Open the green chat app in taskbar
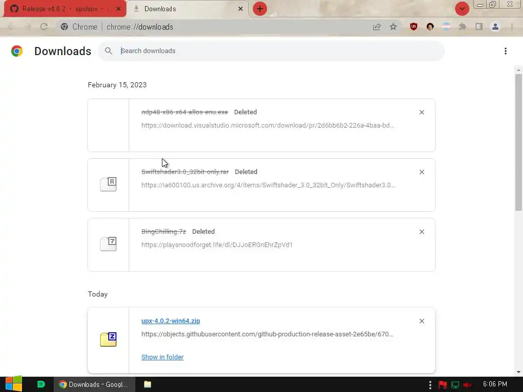This screenshot has width=523, height=392. [x=41, y=384]
